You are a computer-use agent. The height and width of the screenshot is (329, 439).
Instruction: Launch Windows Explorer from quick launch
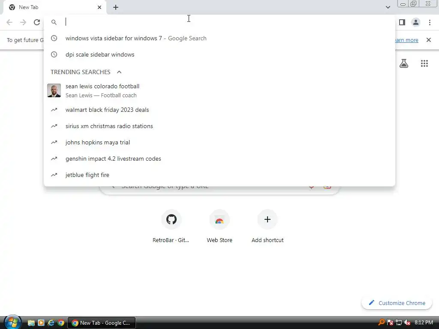(x=31, y=323)
